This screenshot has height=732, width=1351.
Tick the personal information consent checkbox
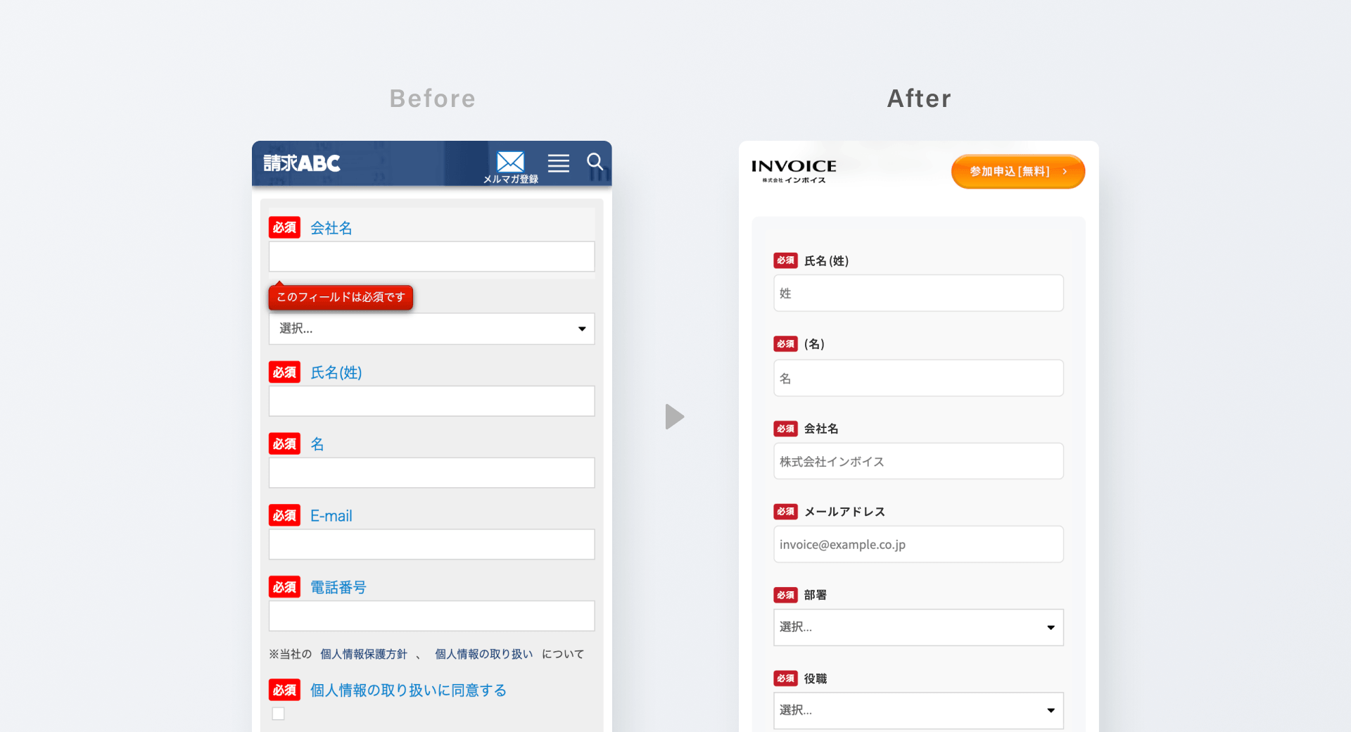(279, 714)
